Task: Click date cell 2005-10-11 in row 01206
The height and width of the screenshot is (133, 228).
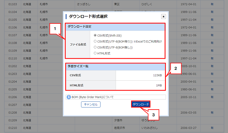Action: tap(188, 97)
